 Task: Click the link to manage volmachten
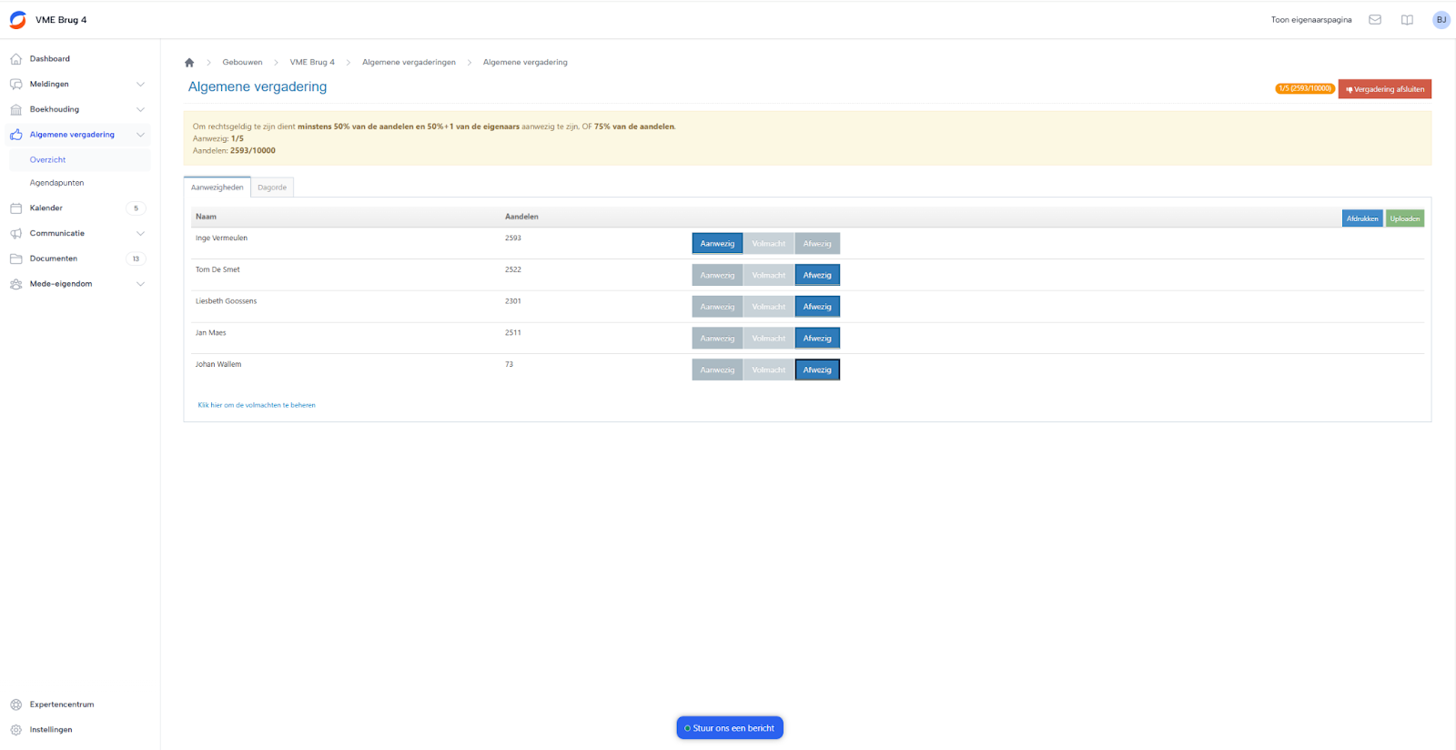click(257, 405)
